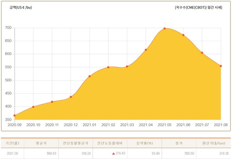Image resolution: width=233 pixels, height=159 pixels.
Task: Click the 금액(US¢/bu) unit label
Action: pyautogui.click(x=21, y=8)
